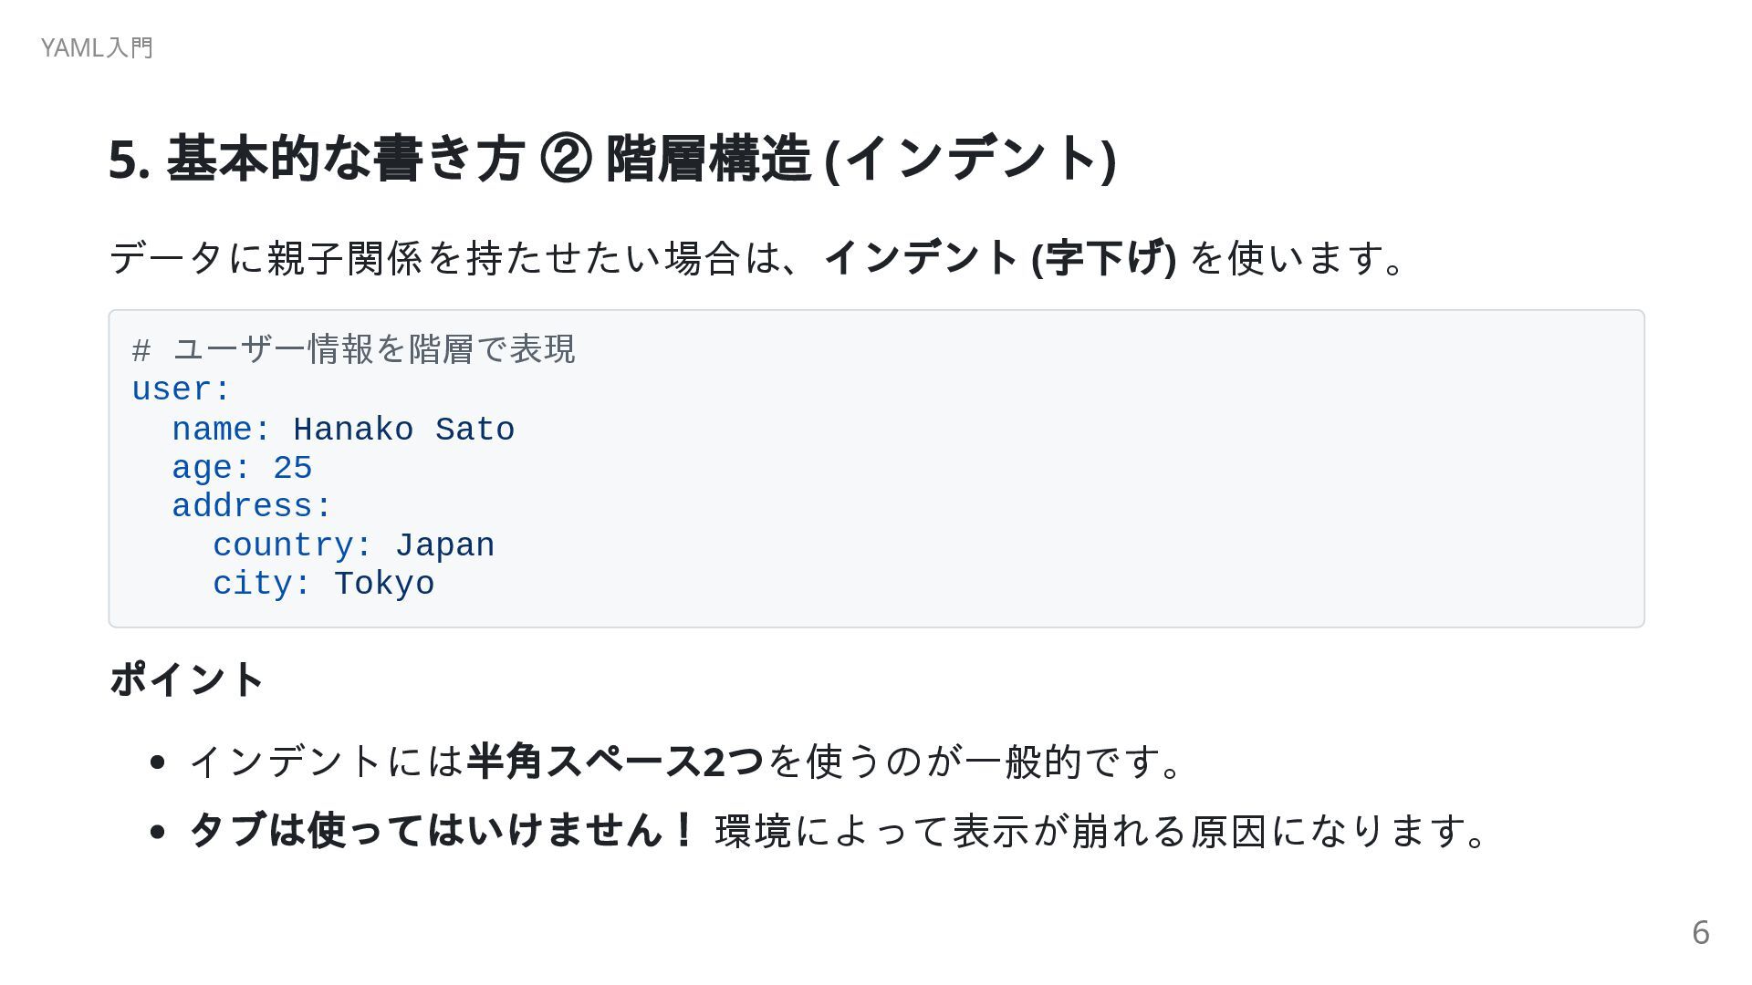
Task: Click the slide title "5. 基本的な書き方"
Action: point(317,159)
